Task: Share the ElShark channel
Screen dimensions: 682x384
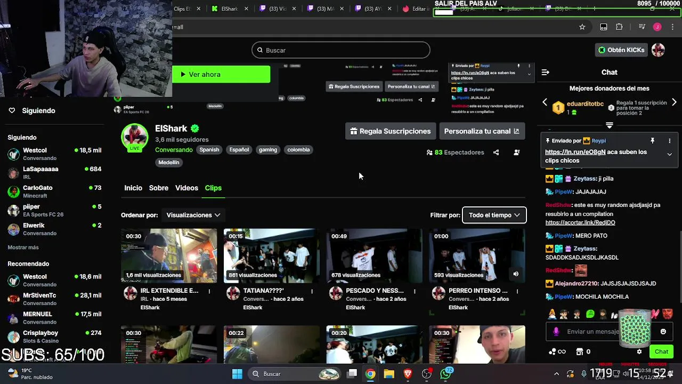Action: pos(496,153)
